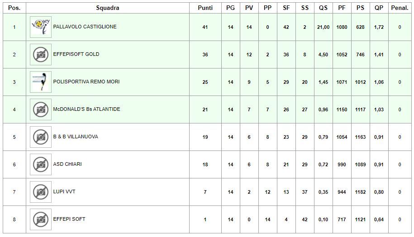Image resolution: width=414 pixels, height=237 pixels.
Task: Click the Pallavolo Castiglione volley logo
Action: (x=41, y=27)
